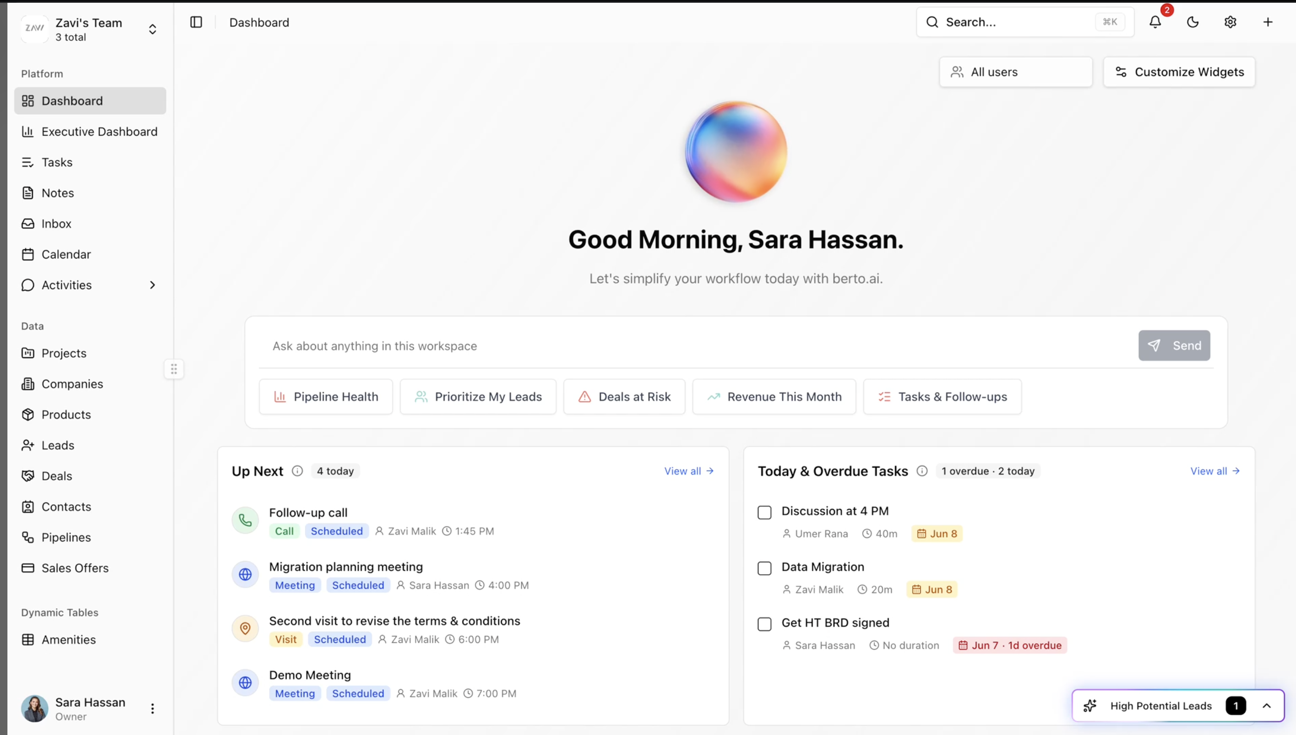
Task: Click the Dashboard breadcrumb title
Action: tap(259, 22)
